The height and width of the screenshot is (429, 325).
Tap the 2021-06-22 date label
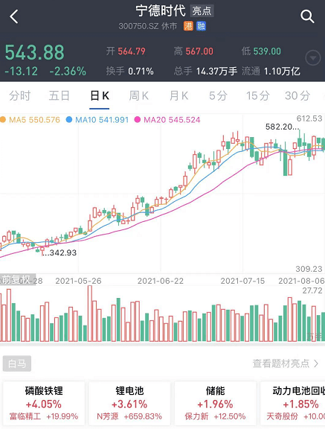[161, 281]
